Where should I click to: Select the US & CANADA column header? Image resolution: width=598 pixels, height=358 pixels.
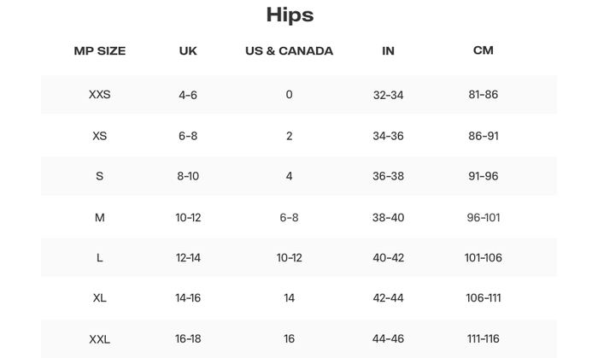click(289, 50)
